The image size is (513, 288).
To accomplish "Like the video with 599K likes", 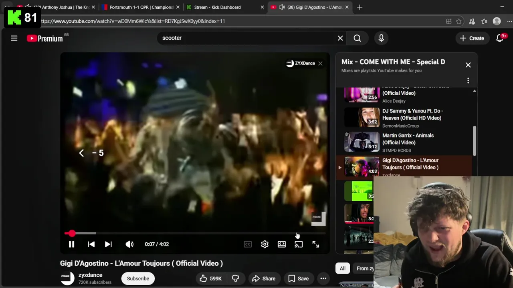I will click(x=210, y=278).
